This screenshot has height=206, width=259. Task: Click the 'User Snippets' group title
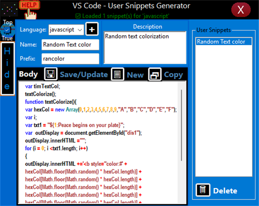(214, 30)
